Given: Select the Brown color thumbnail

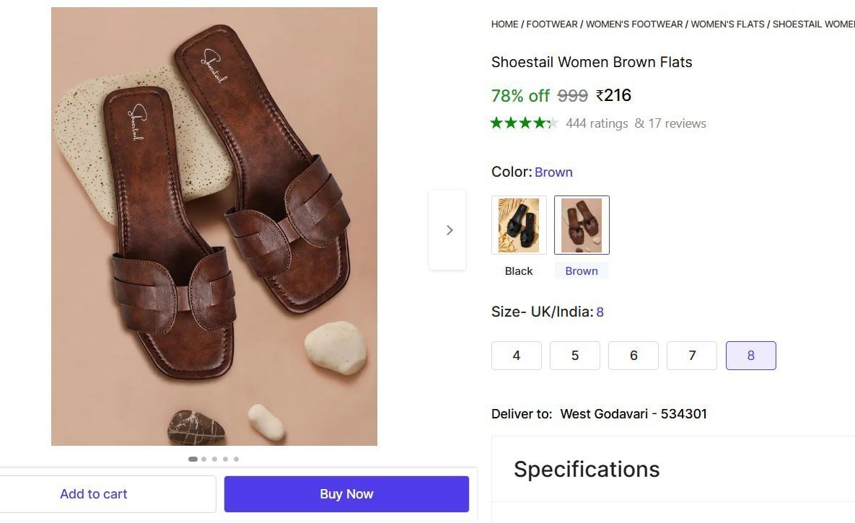Looking at the screenshot, I should click(x=582, y=225).
